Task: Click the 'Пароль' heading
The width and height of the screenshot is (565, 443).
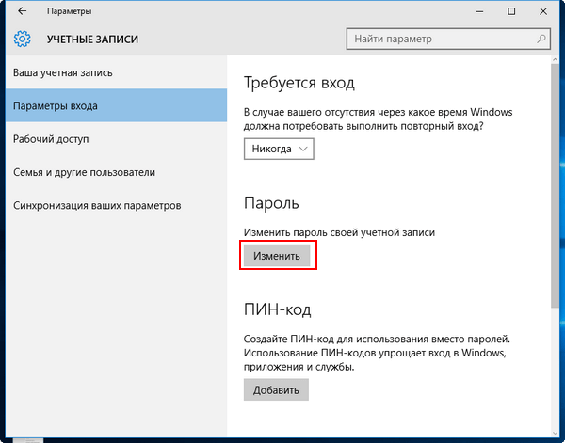Action: [271, 203]
